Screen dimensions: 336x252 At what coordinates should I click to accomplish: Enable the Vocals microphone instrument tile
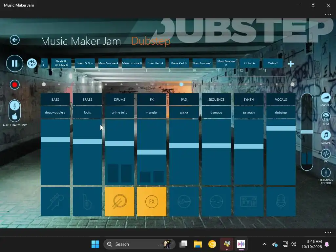click(281, 202)
